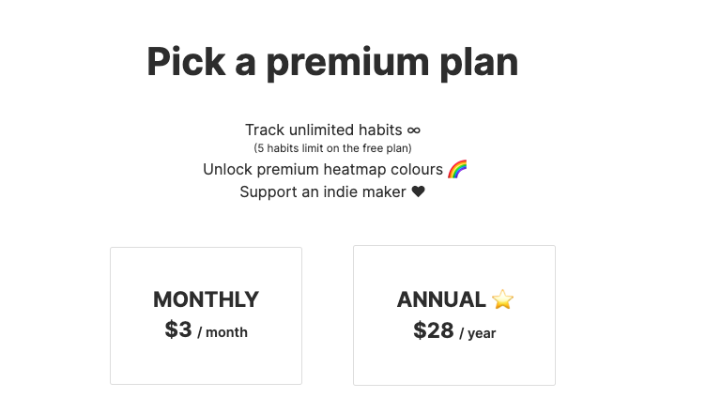The image size is (706, 398).
Task: Click the infinity symbol after habits
Action: click(413, 130)
